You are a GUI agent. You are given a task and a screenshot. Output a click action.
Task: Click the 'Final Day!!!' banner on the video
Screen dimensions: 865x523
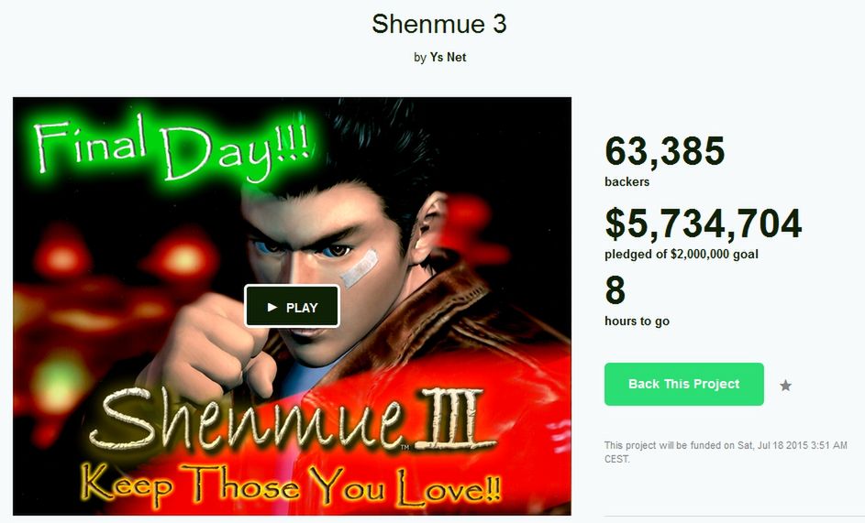(x=172, y=147)
